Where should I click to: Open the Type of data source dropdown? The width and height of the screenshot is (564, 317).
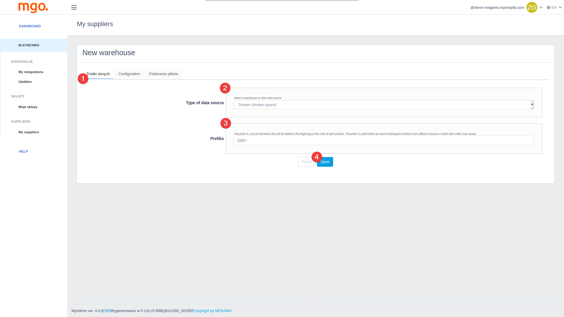click(384, 105)
